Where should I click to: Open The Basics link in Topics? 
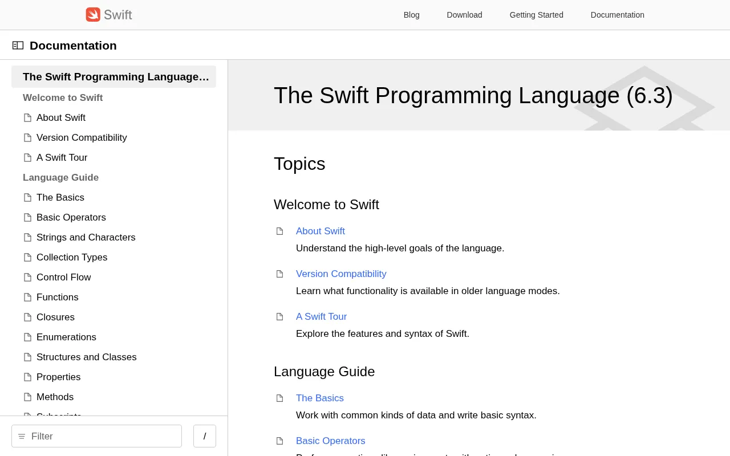(x=320, y=398)
